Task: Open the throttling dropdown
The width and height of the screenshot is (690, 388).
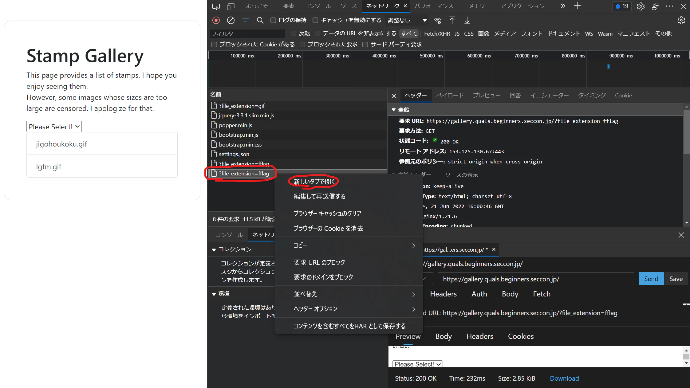Action: coord(407,20)
